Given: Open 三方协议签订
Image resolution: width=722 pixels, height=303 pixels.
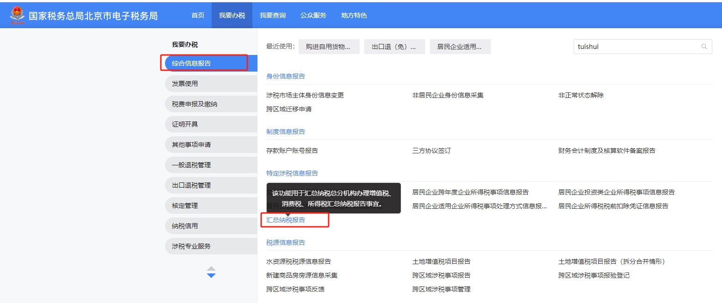Looking at the screenshot, I should 432,151.
